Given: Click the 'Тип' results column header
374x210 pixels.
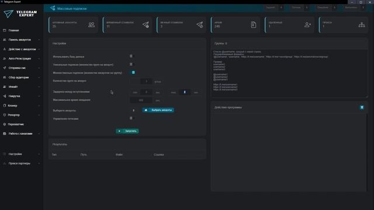Looking at the screenshot, I should click(x=54, y=155).
